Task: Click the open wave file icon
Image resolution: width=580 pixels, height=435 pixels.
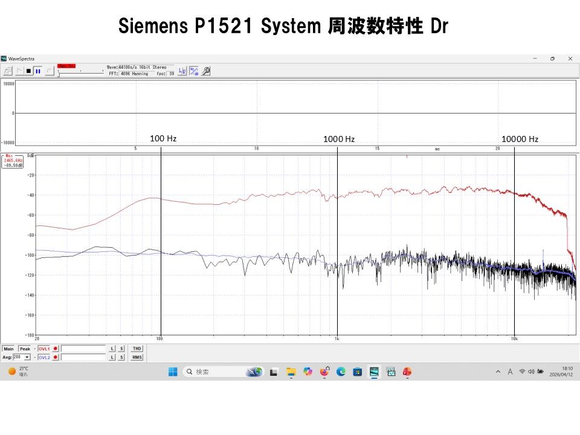Action: pos(8,71)
